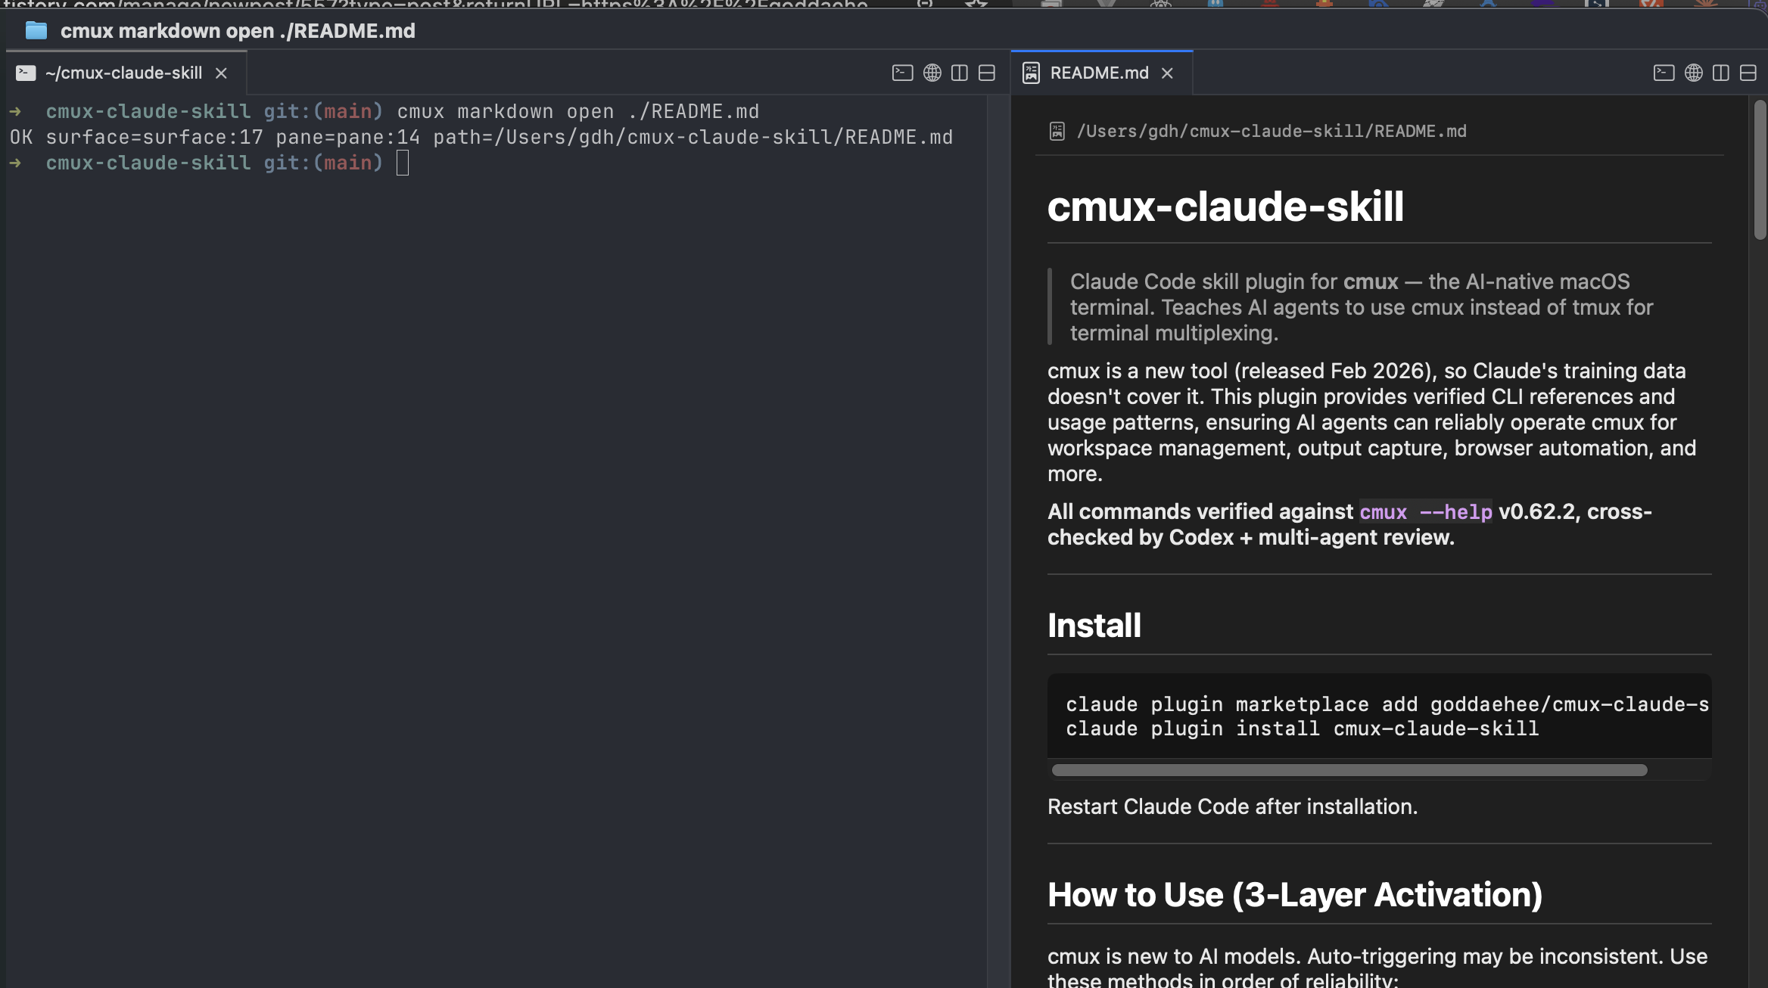Image resolution: width=1768 pixels, height=988 pixels.
Task: Click the 'cmux markdown open ./README.md' command
Action: [578, 111]
